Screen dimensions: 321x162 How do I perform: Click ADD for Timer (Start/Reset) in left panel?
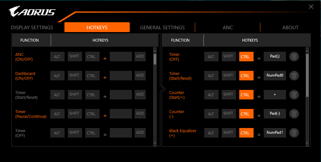click(140, 95)
